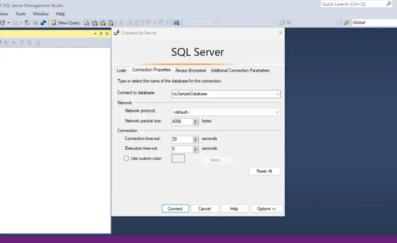Open the Object Explorer window position dropdown

click(x=95, y=34)
